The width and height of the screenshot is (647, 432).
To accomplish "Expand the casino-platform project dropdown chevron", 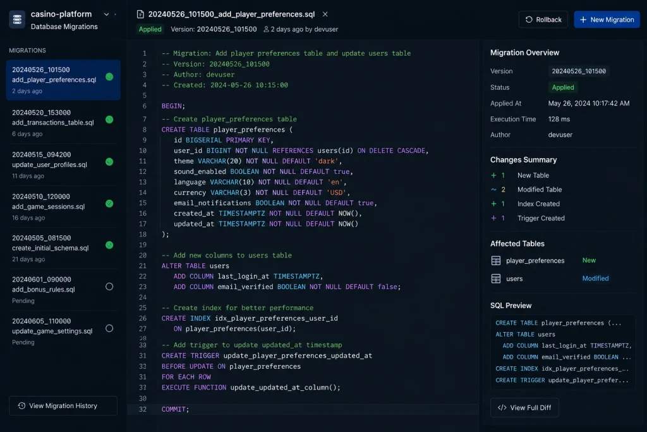I will [106, 15].
